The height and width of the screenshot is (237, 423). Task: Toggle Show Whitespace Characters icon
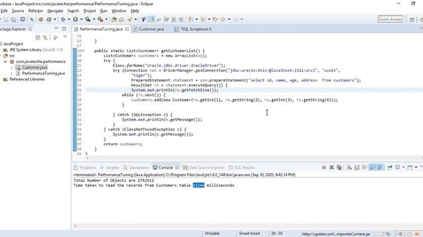pyautogui.click(x=181, y=19)
